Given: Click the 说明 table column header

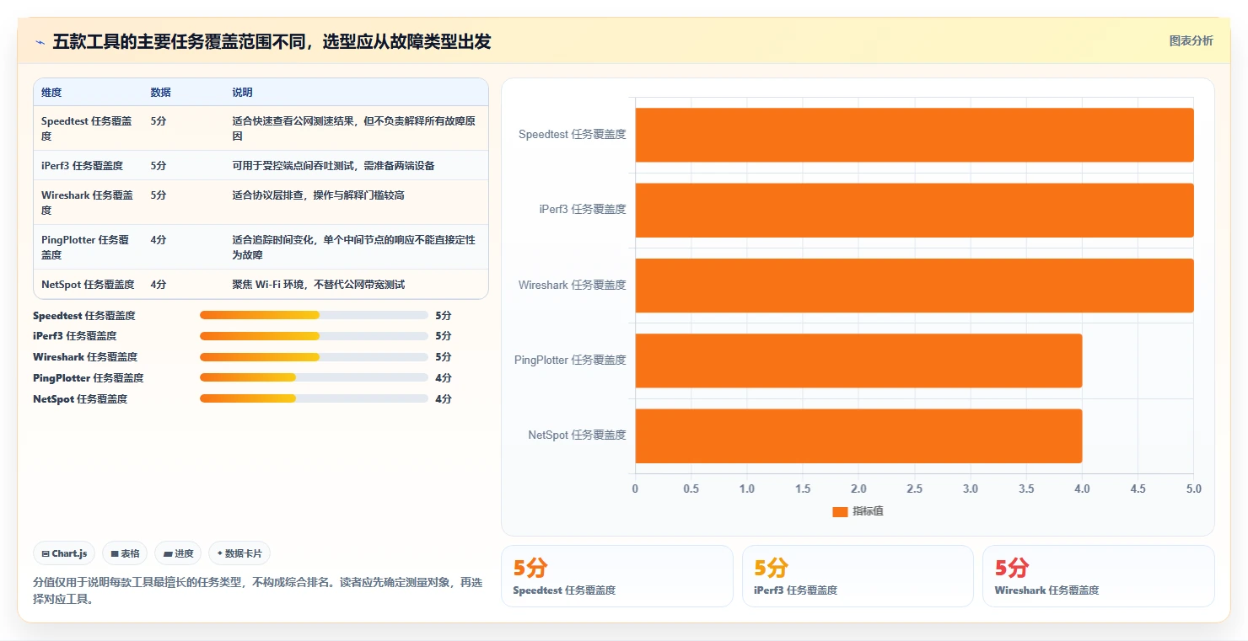Looking at the screenshot, I should [x=243, y=93].
